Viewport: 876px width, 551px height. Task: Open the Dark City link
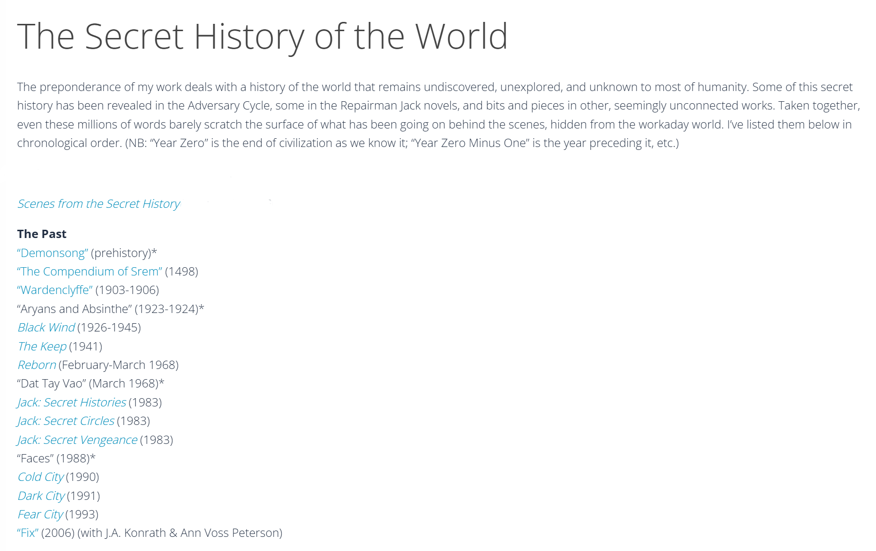click(41, 496)
